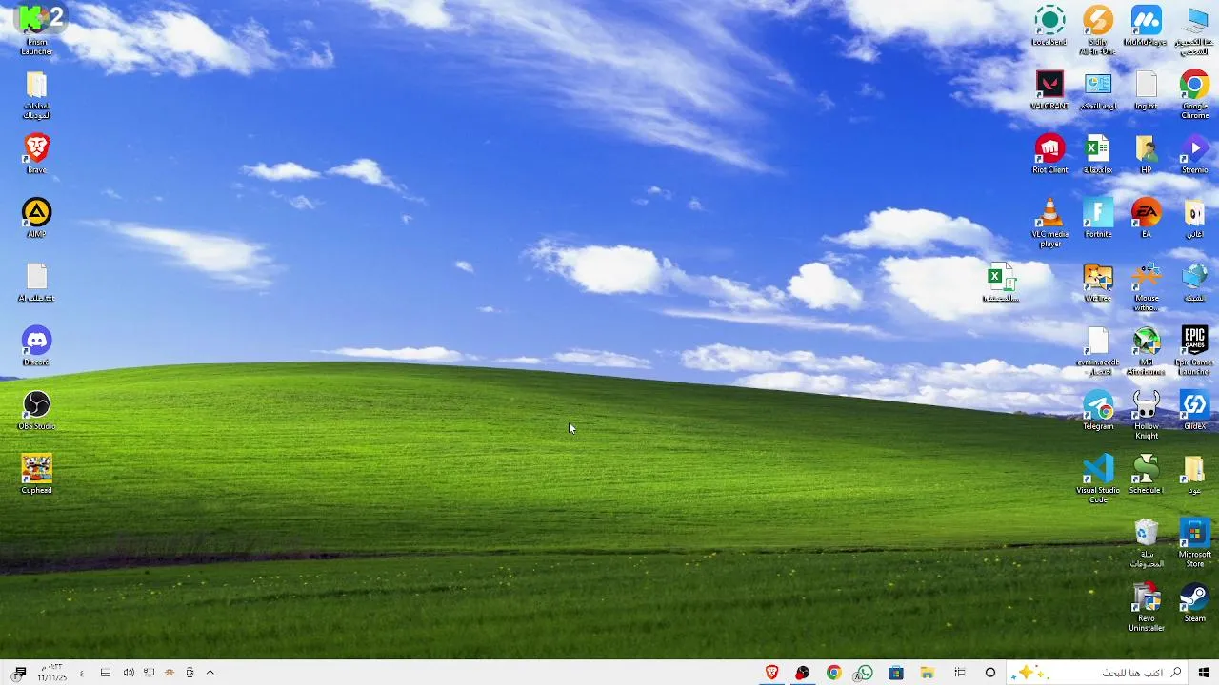Select the Visual Studio Code shortcut
Screen dimensions: 1219x685
pos(1098,479)
